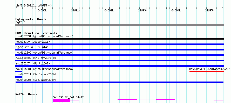
Task: Select the magenta FAM159B exon block
Action: (61, 100)
